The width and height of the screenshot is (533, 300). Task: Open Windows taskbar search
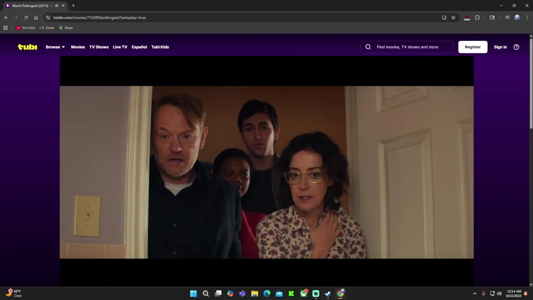tap(206, 294)
